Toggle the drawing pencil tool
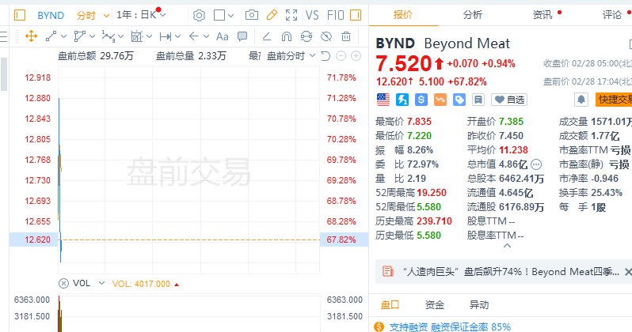Image resolution: width=632 pixels, height=332 pixels. pyautogui.click(x=272, y=15)
